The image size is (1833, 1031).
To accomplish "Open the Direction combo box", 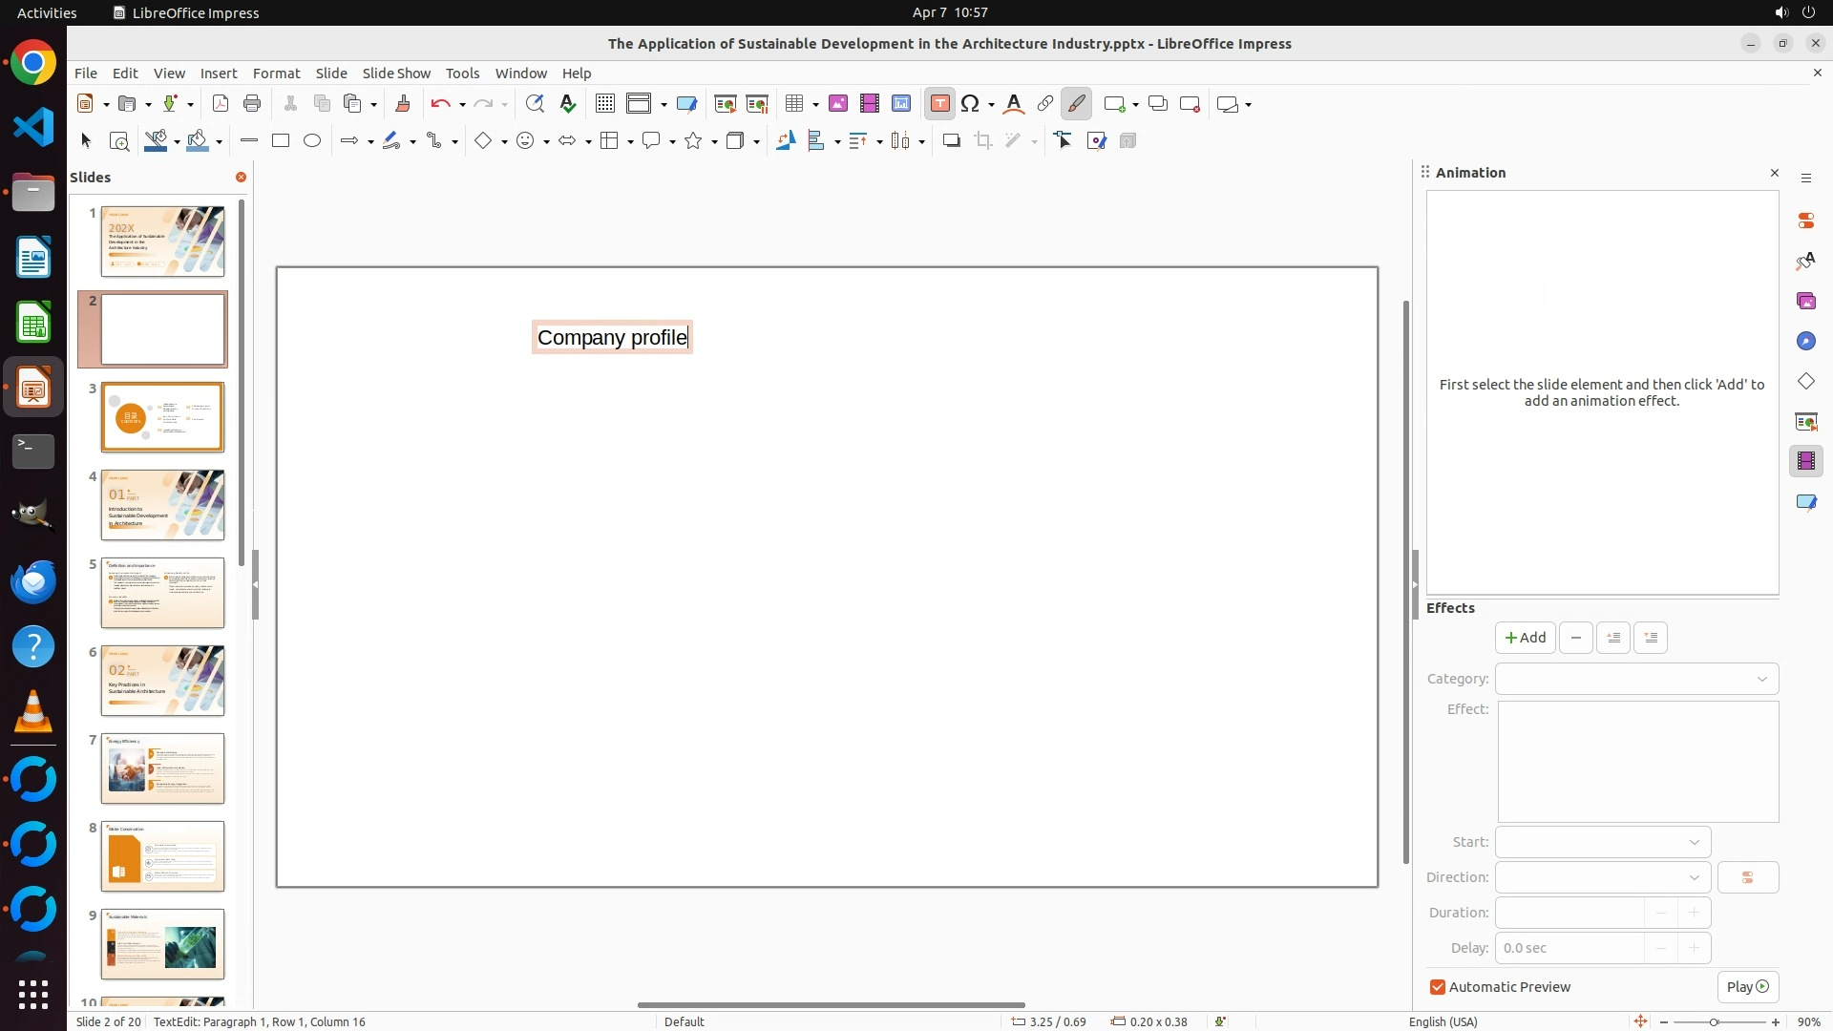I will 1603,877.
